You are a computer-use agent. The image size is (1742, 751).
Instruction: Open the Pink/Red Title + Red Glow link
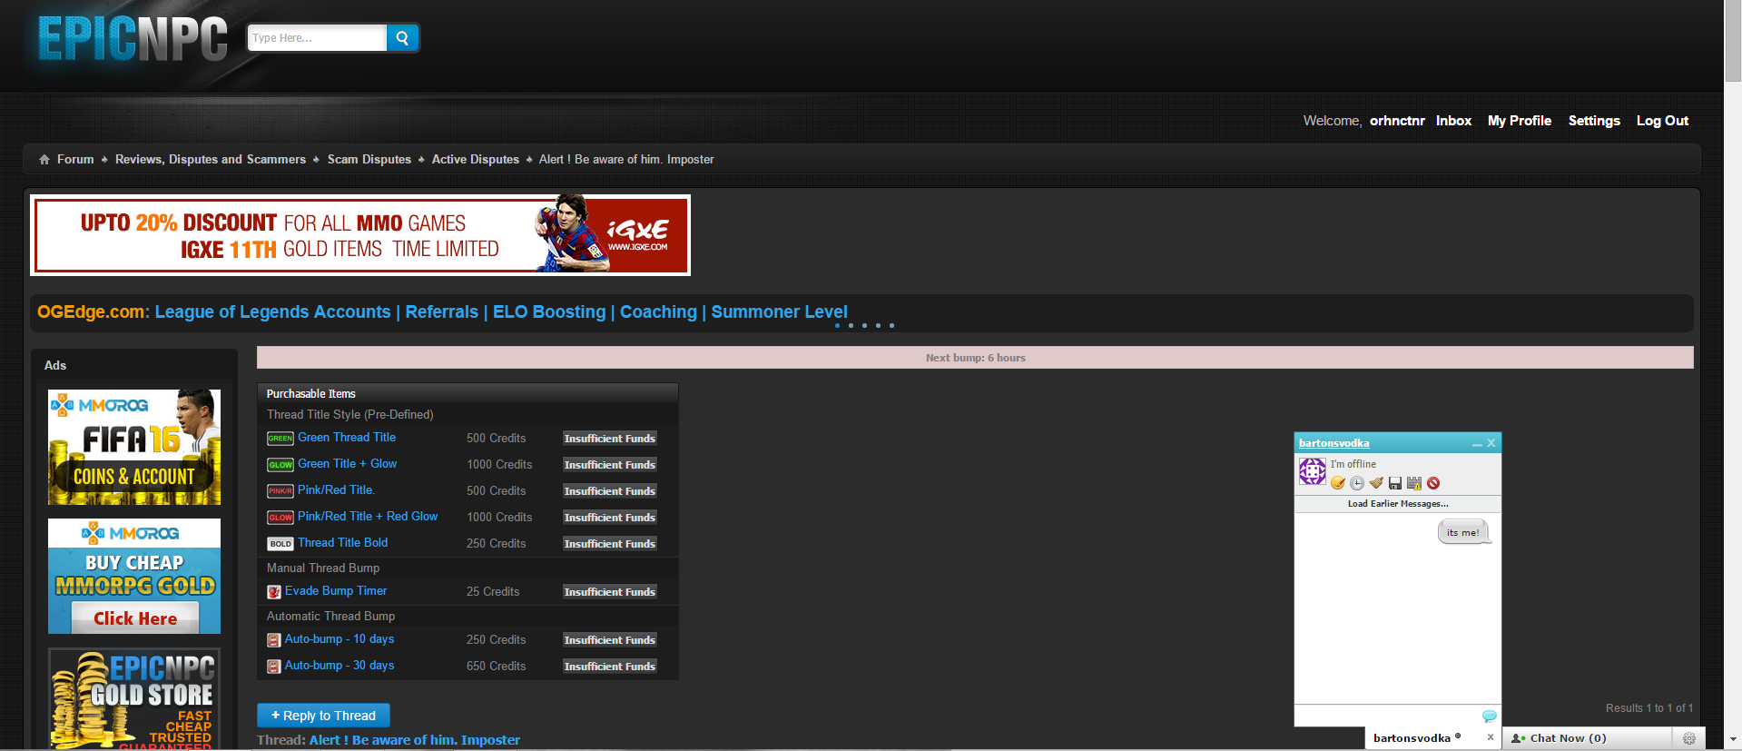point(368,517)
